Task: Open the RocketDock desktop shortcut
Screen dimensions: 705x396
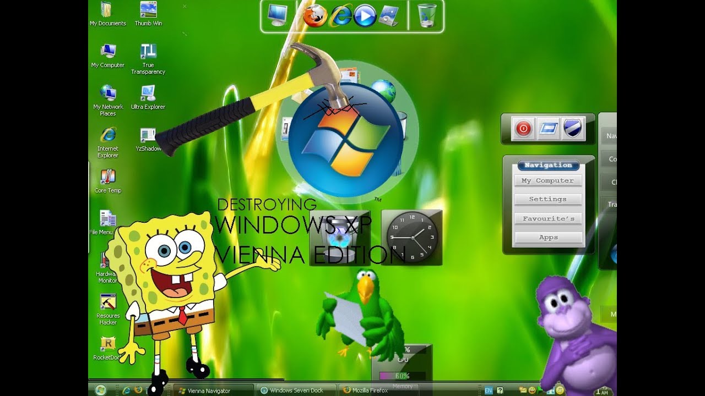Action: click(108, 348)
